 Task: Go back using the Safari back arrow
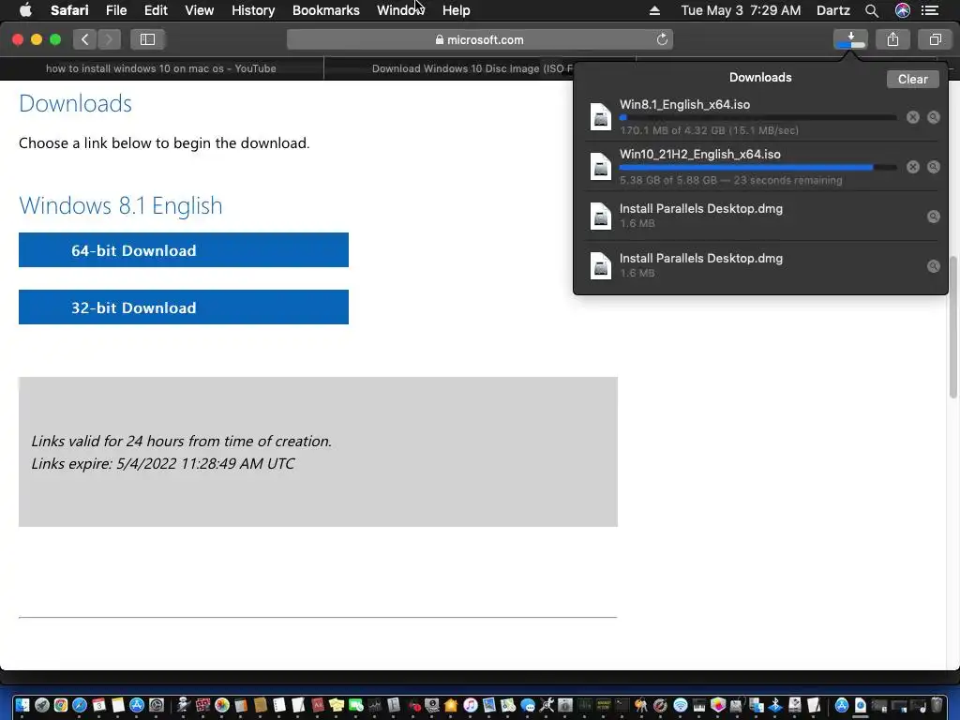pos(85,39)
